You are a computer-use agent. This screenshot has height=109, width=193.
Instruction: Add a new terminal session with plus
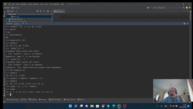[x=23, y=24]
